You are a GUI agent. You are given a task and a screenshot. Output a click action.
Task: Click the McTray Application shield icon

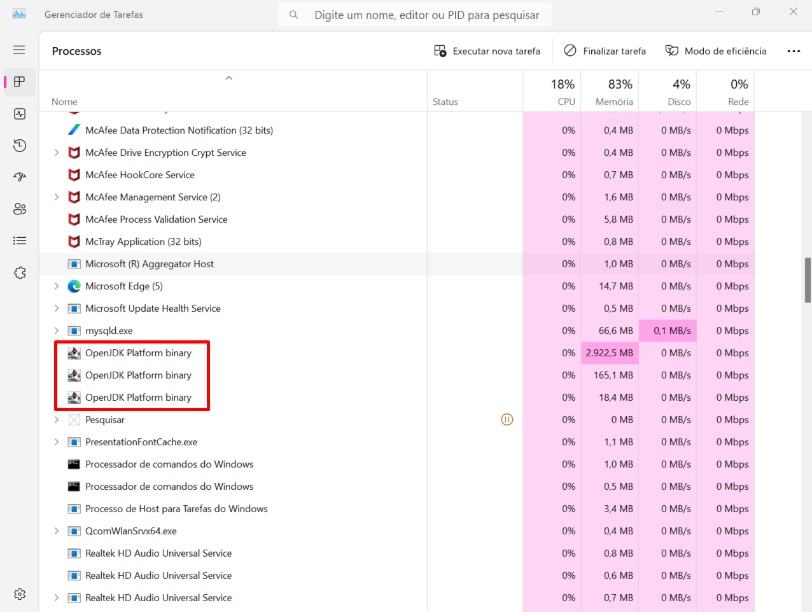click(74, 242)
